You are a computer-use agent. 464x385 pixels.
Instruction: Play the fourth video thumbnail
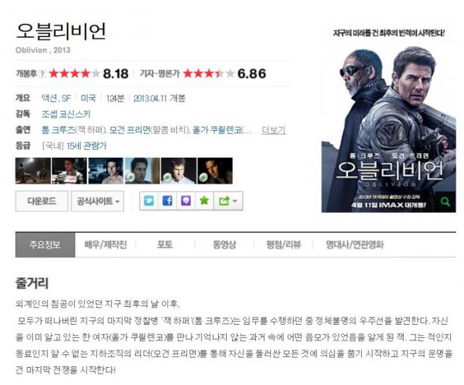click(143, 171)
